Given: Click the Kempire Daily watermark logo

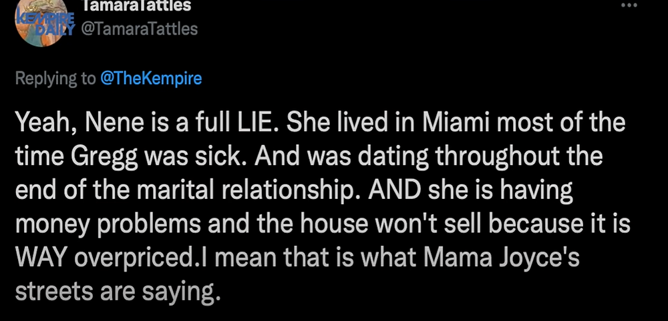Looking at the screenshot, I should pos(45,23).
